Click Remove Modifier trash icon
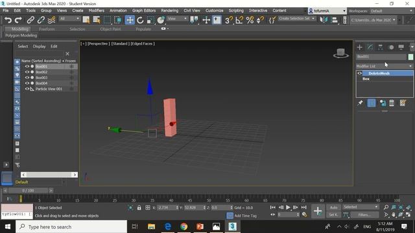This screenshot has height=233, width=415. pos(392,103)
